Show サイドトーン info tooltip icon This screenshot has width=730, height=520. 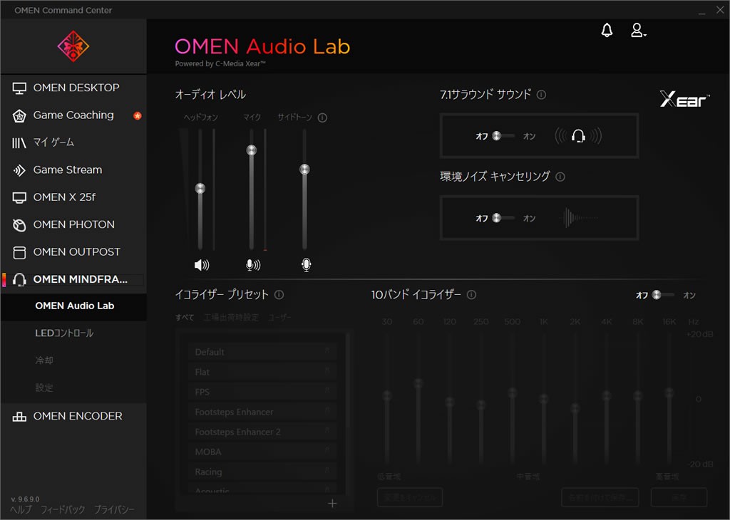pos(322,118)
